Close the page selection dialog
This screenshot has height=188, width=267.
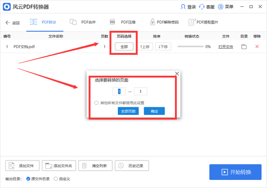[x=177, y=74]
